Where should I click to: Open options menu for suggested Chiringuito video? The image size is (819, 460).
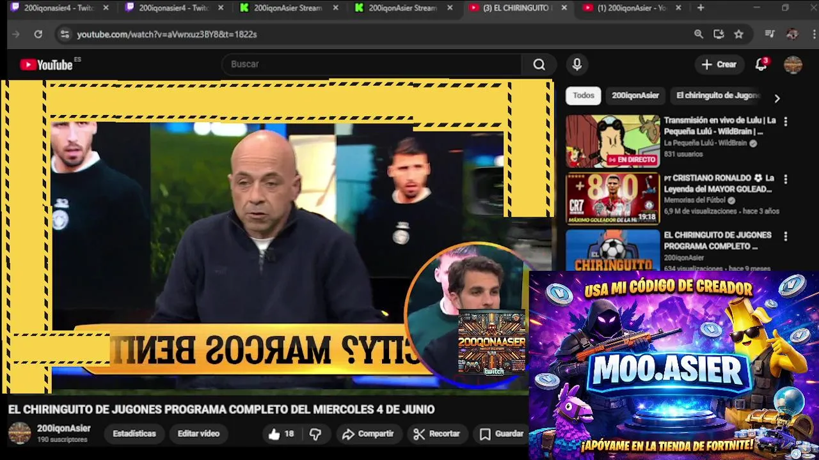pyautogui.click(x=786, y=236)
